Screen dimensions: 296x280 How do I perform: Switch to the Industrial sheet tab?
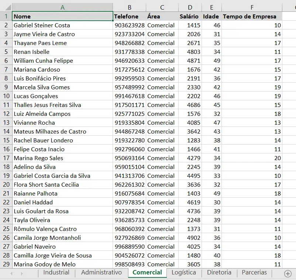point(56,273)
